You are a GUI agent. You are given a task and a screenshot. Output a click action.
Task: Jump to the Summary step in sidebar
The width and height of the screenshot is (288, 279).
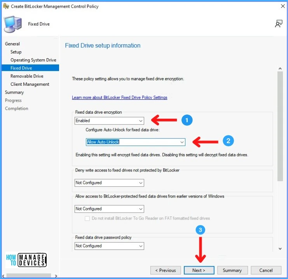(14, 92)
